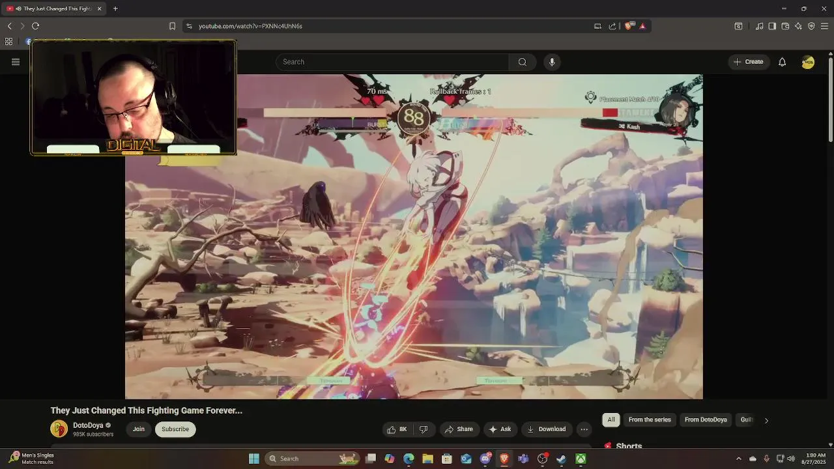834x469 pixels.
Task: Open the Men's Singles match results widget
Action: click(x=33, y=459)
